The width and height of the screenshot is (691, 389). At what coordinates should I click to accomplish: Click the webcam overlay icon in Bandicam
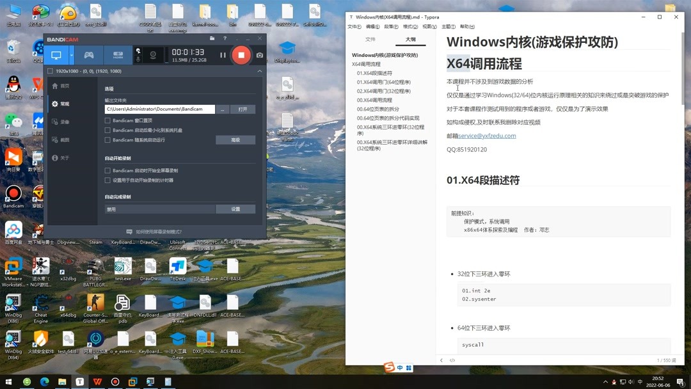coord(153,56)
